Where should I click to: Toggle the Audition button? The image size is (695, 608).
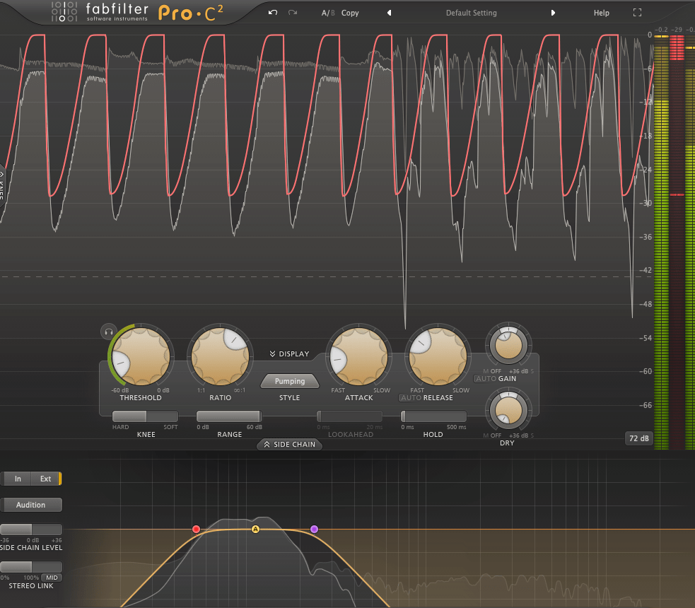pos(30,505)
